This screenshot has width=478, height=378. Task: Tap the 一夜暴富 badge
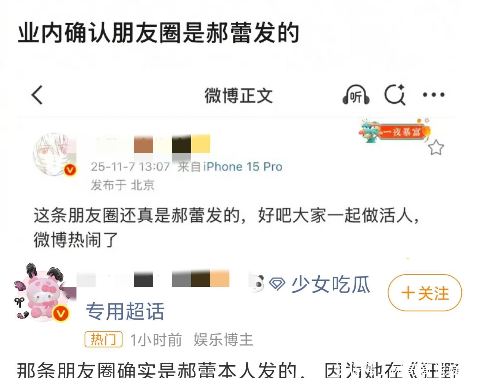click(x=395, y=131)
